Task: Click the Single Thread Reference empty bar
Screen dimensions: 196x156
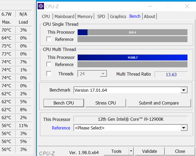Action: tap(133, 39)
